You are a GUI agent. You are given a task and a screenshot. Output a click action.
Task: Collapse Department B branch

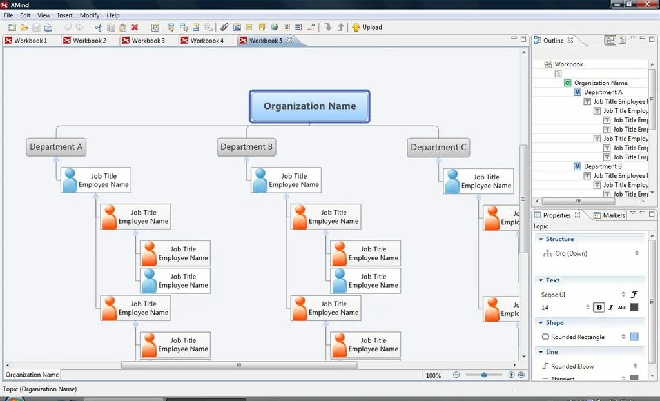coord(247,160)
